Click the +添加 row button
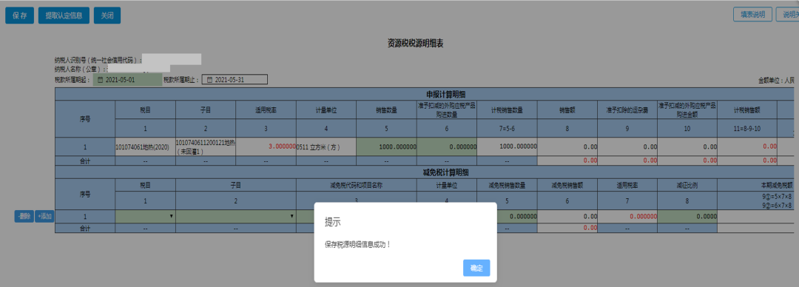Viewport: 799px width, 287px height. [x=44, y=216]
